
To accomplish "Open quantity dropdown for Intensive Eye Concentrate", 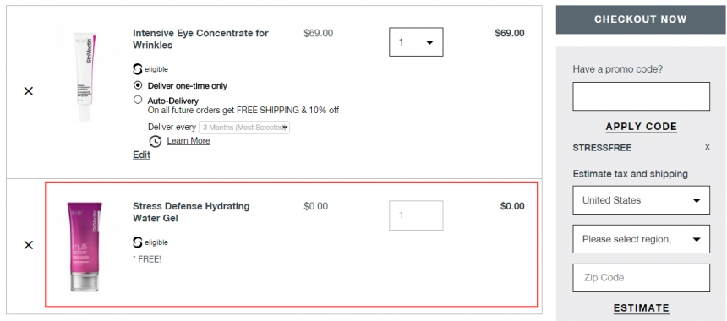I will pyautogui.click(x=416, y=42).
